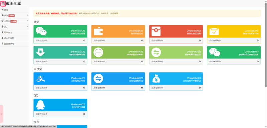Open 狐狸资源网 in the sidebar
Screen dimensions: 267x128
click(x=15, y=44)
